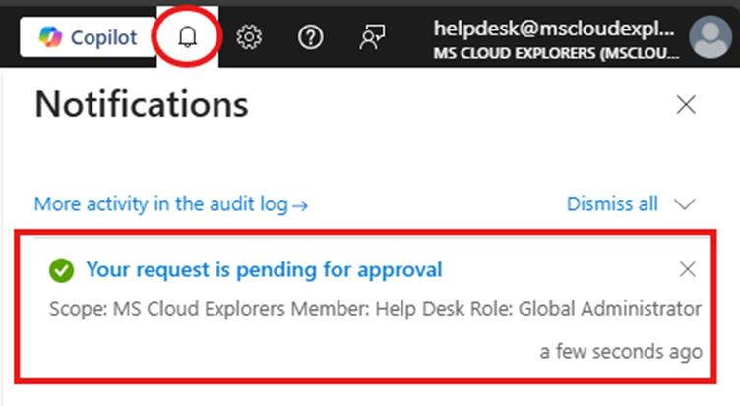Select the MS CLOUD EXPLORERS tenant label
Image resolution: width=740 pixels, height=406 pixels.
(x=556, y=51)
